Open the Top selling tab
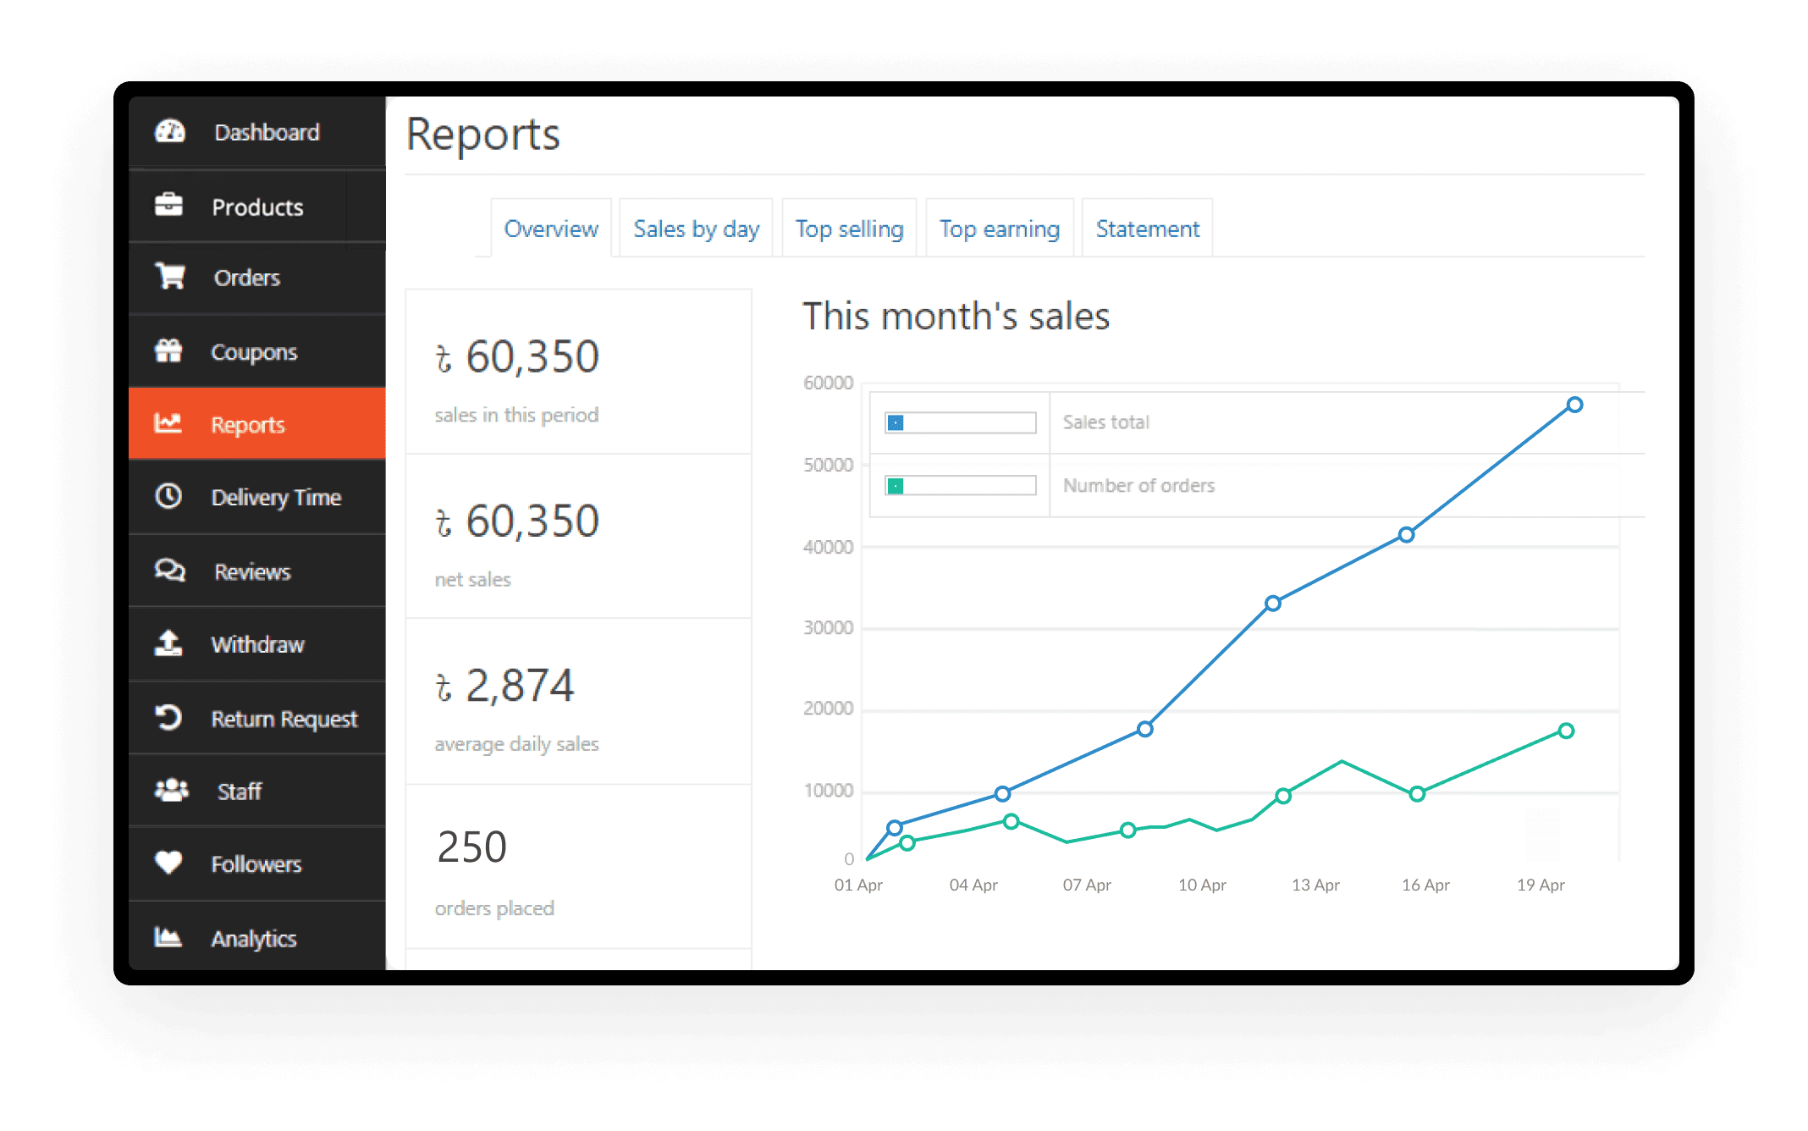This screenshot has width=1808, height=1131. tap(849, 229)
